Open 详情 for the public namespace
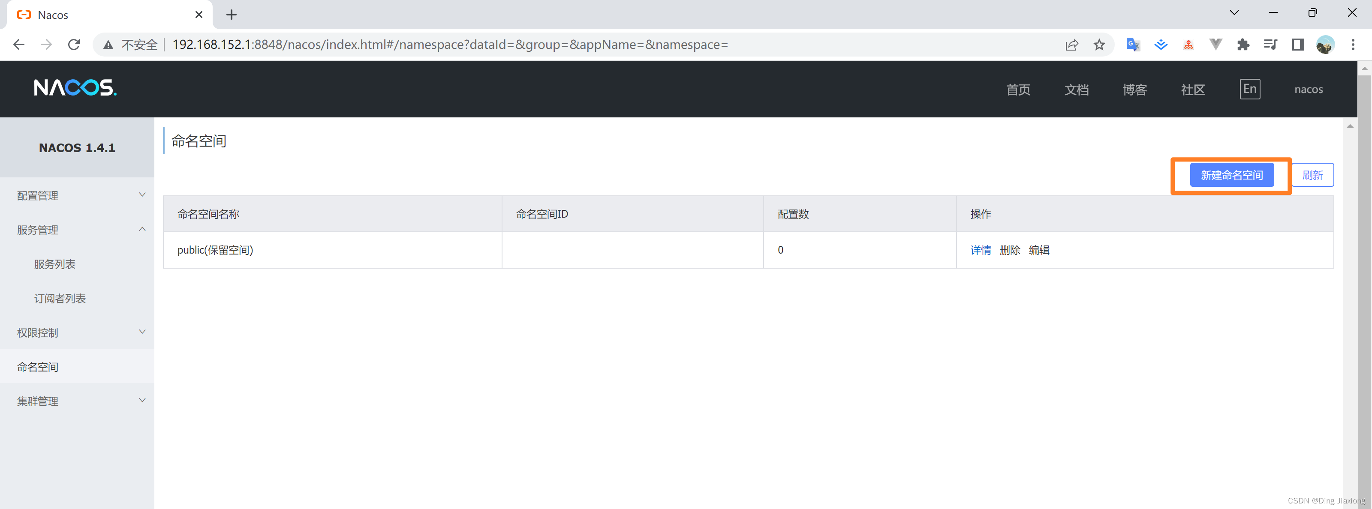 point(980,250)
